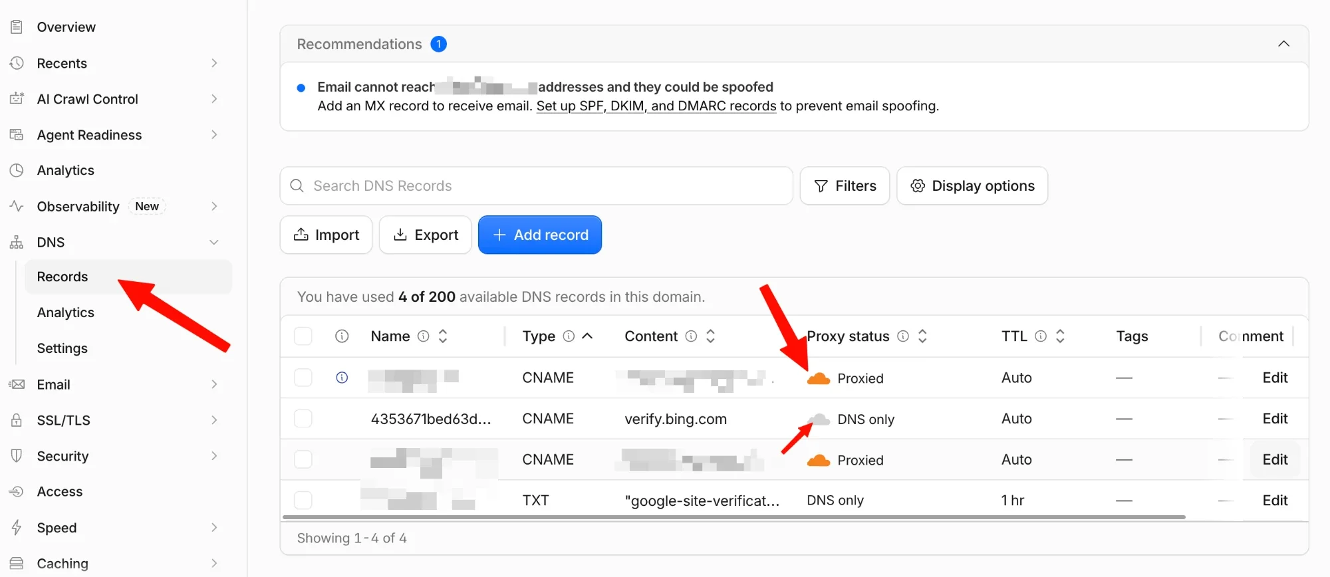Click the info icon beside Proxy status
Image resolution: width=1330 pixels, height=577 pixels.
click(x=903, y=336)
